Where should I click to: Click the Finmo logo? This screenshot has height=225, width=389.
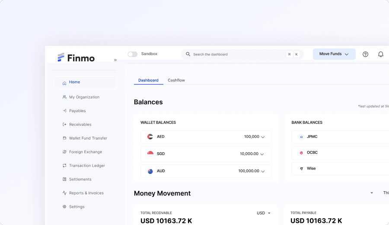(x=76, y=58)
